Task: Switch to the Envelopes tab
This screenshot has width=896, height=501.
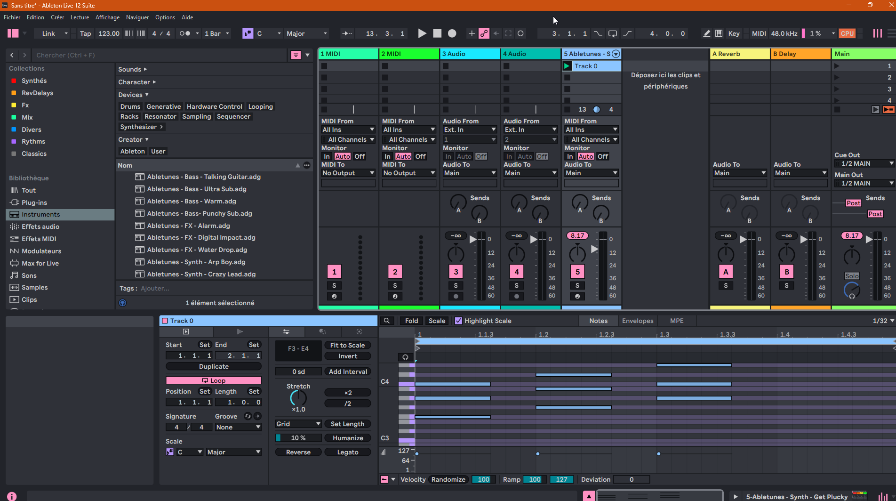Action: pyautogui.click(x=638, y=321)
